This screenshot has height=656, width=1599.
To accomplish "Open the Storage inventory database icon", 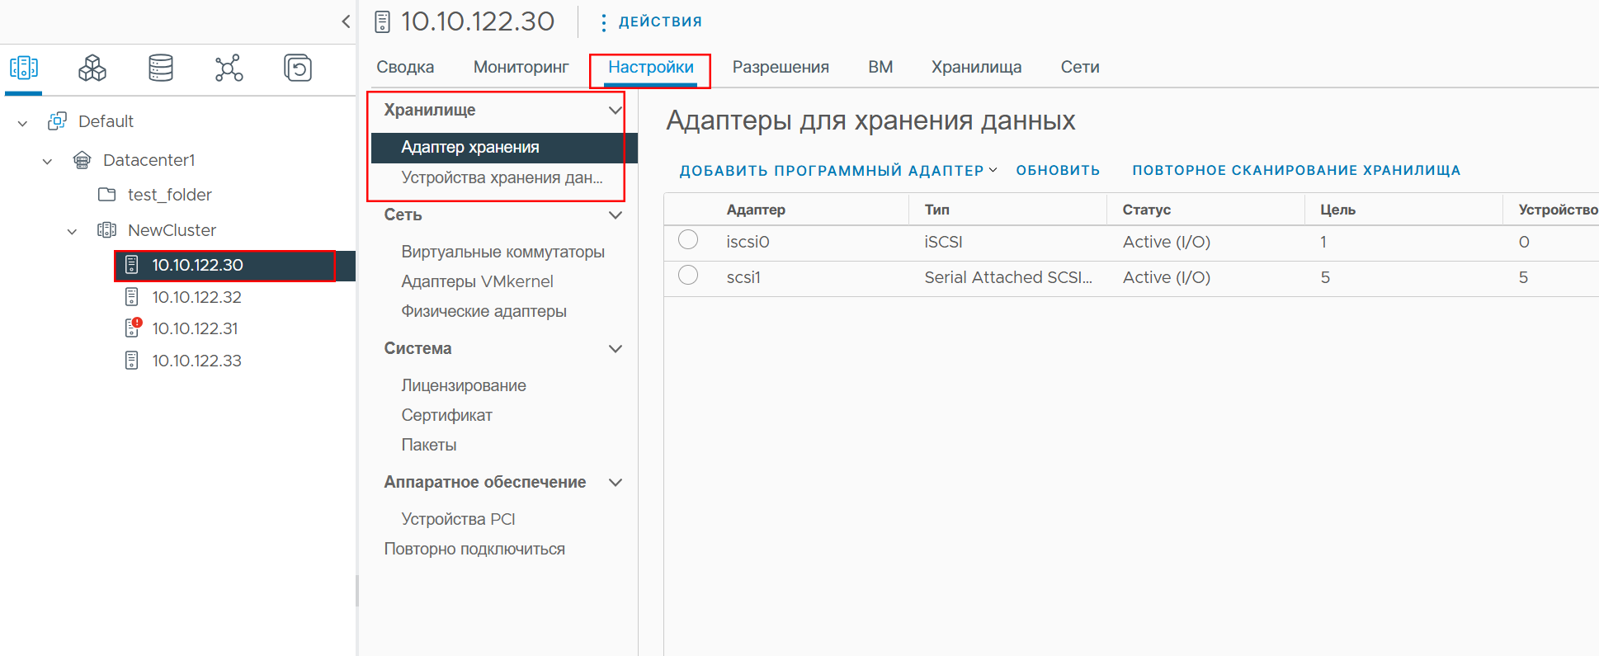I will pyautogui.click(x=161, y=68).
